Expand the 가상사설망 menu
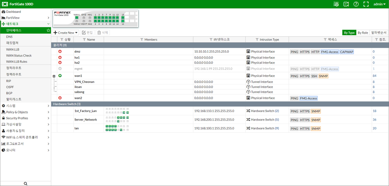The width and height of the screenshot is (389, 186). (x=26, y=124)
